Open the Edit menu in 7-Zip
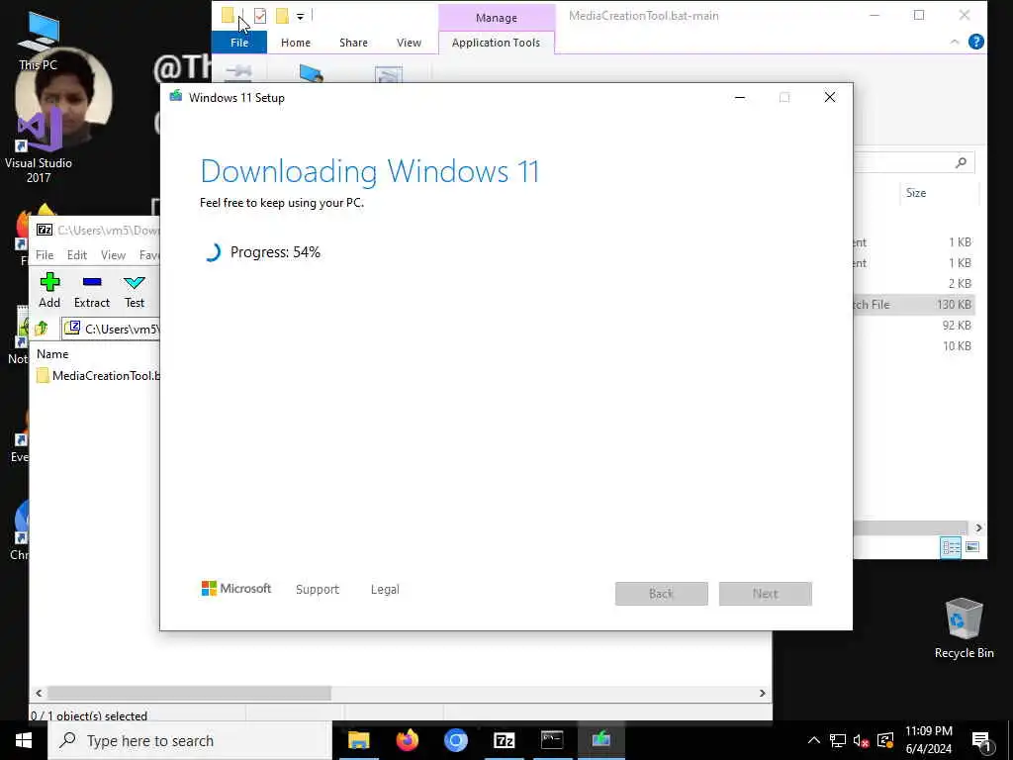1013x760 pixels. tap(77, 255)
